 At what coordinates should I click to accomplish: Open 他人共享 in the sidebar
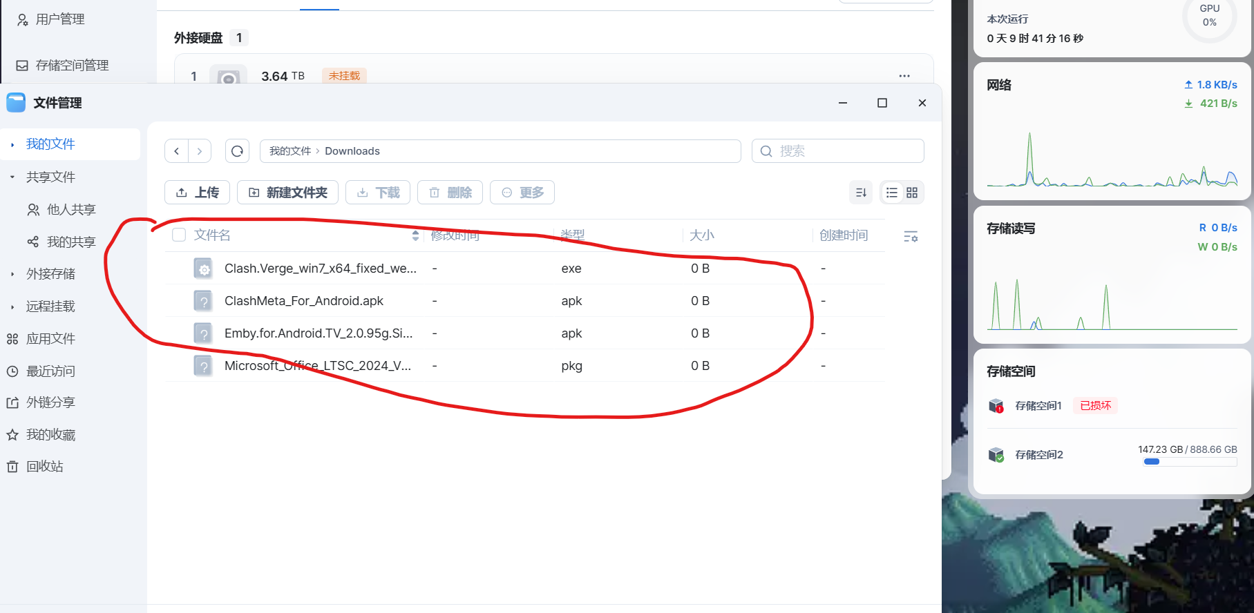click(61, 210)
